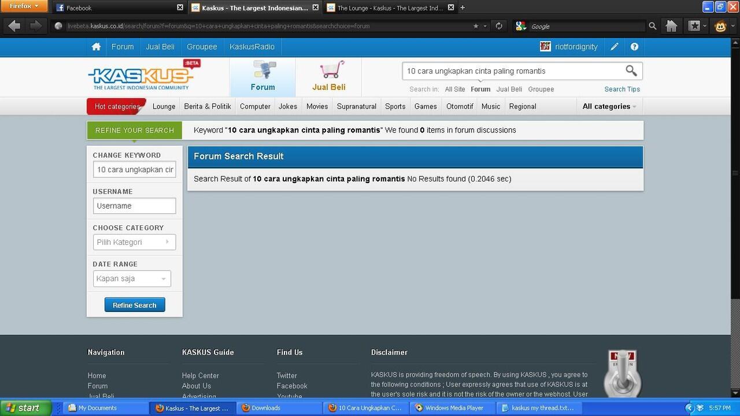Close the Facebook tab
Image resolution: width=740 pixels, height=416 pixels.
point(180,8)
